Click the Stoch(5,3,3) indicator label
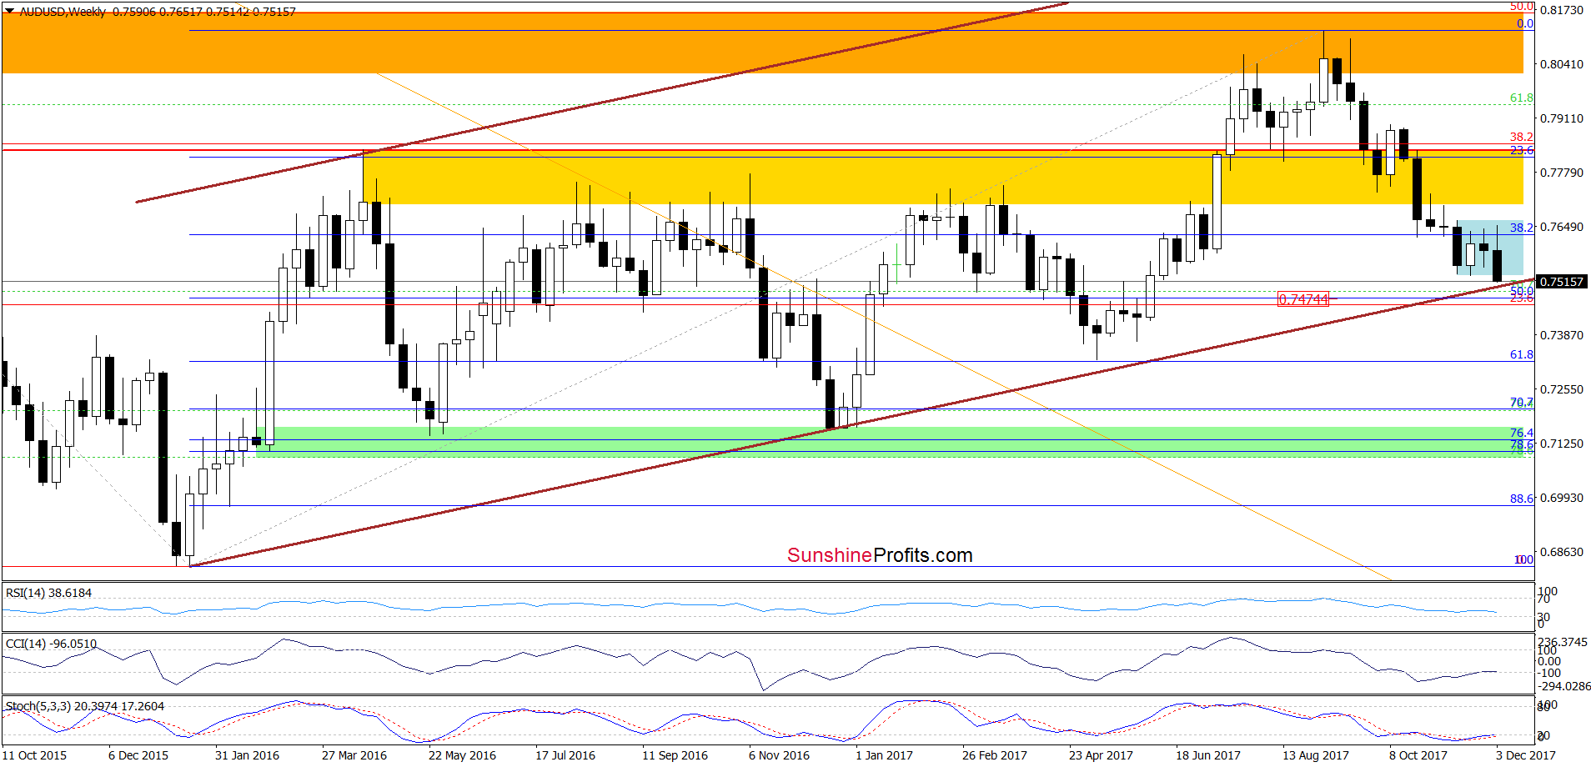1591x767 pixels. click(85, 706)
